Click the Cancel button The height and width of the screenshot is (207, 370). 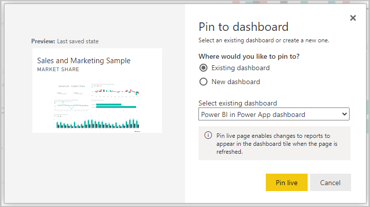[x=330, y=183]
